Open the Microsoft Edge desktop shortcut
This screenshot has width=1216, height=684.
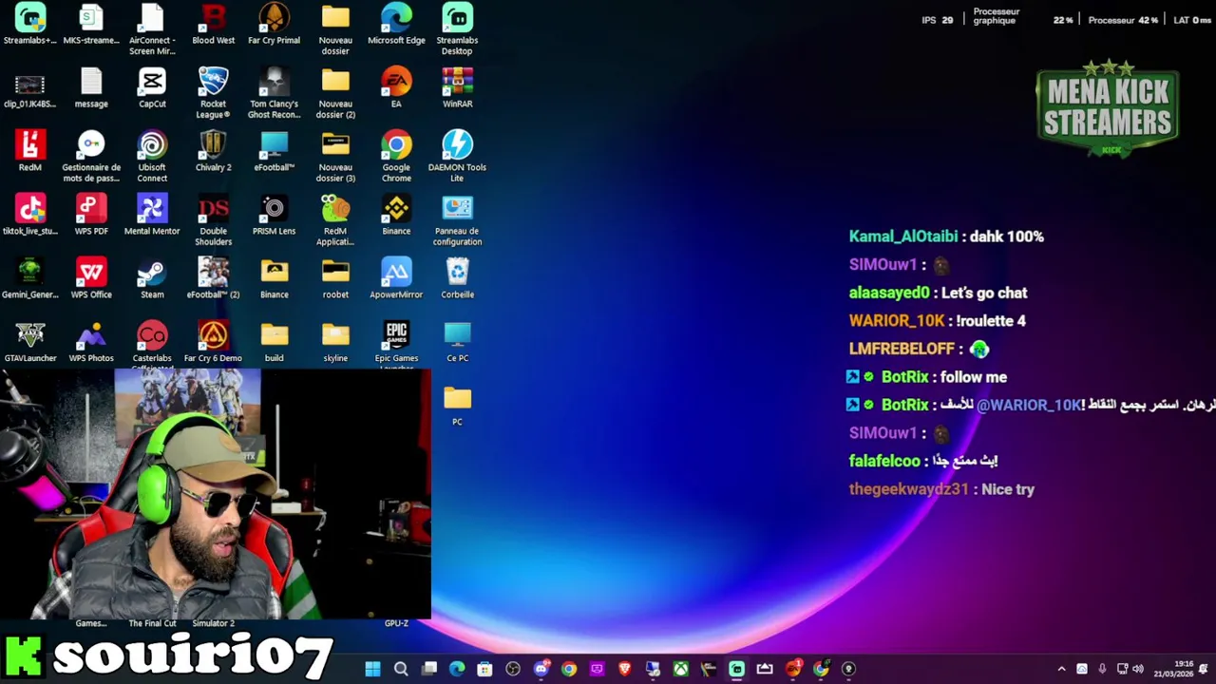[396, 25]
